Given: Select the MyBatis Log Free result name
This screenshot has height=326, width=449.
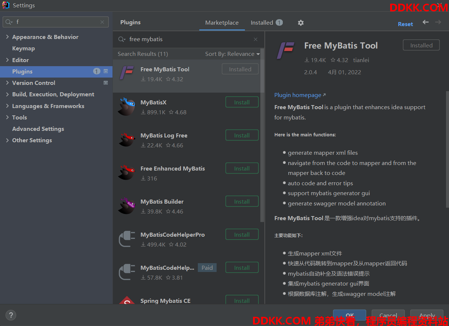Looking at the screenshot, I should (164, 135).
